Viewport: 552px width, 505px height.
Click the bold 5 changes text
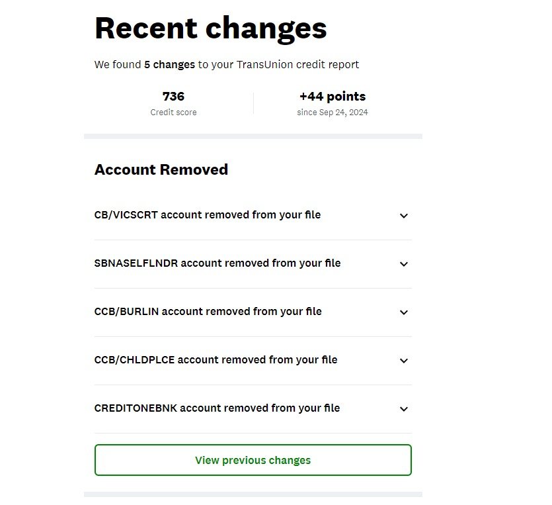coord(169,65)
